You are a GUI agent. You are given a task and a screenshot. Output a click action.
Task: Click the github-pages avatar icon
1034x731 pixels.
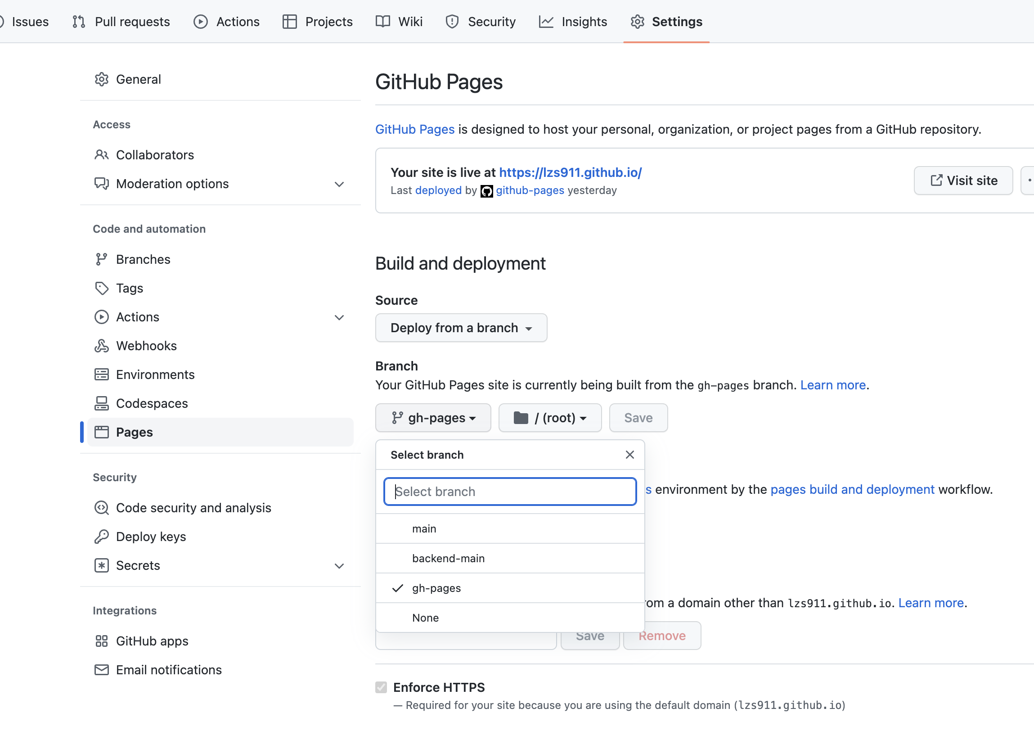click(x=487, y=191)
